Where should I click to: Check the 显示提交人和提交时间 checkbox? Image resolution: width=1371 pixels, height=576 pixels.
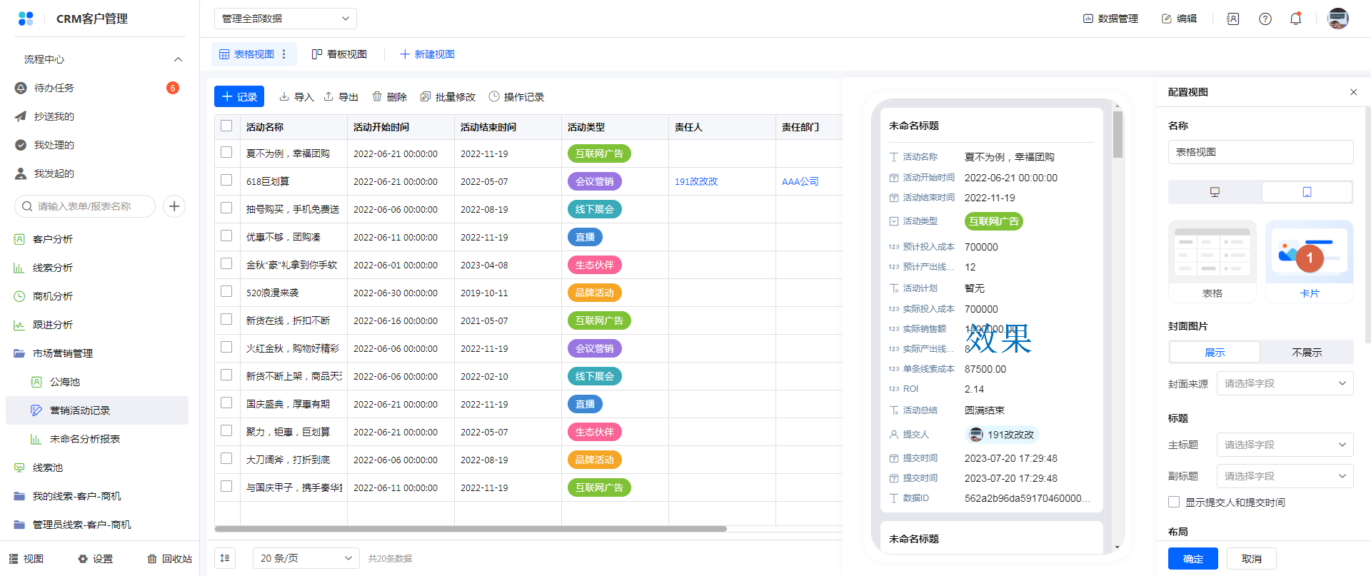(x=1174, y=502)
